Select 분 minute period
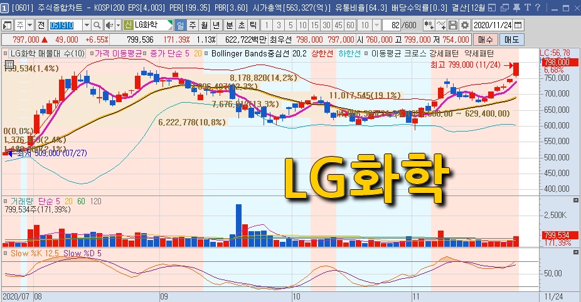Viewport: 581px width, 302px height. point(230,25)
